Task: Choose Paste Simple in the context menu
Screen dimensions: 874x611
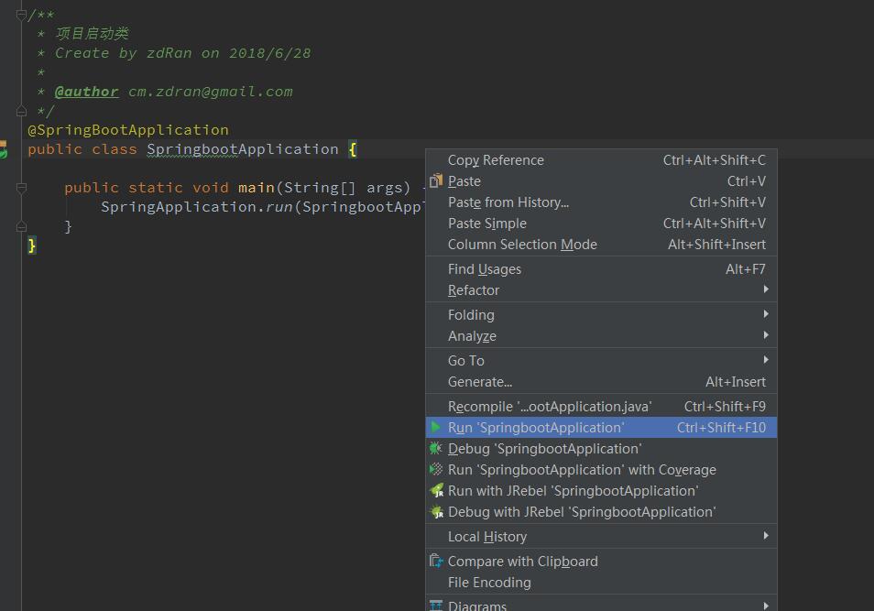Action: pos(601,224)
